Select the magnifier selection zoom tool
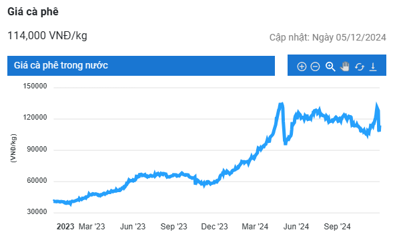The width and height of the screenshot is (397, 242). 330,66
